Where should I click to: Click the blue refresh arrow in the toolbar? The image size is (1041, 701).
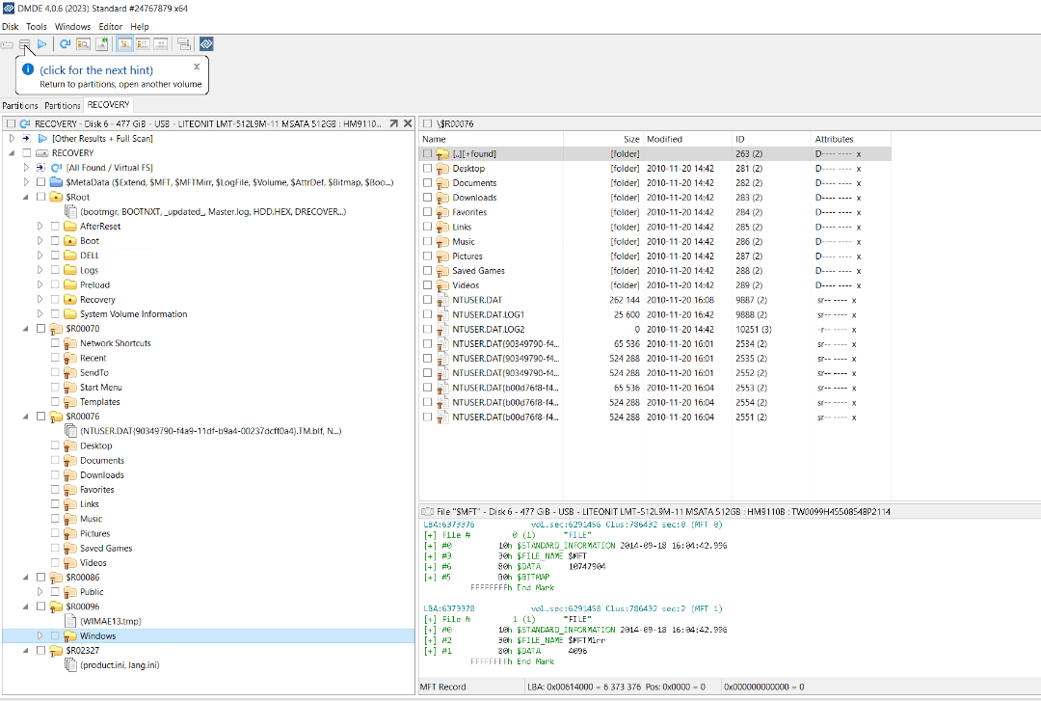coord(65,44)
